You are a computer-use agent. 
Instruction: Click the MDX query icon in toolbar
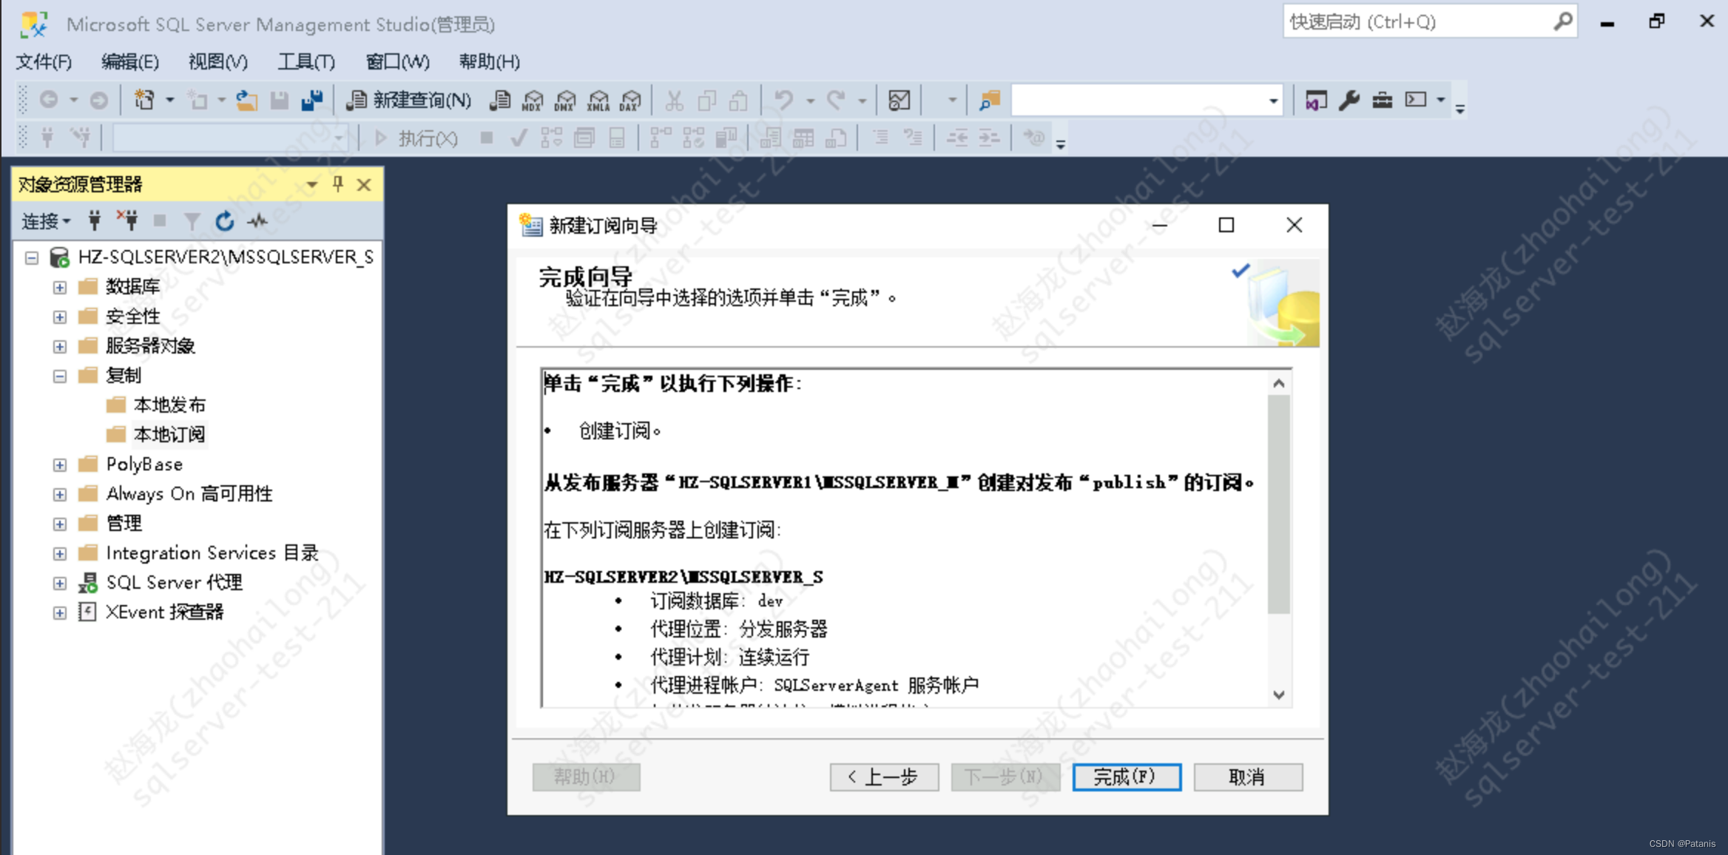tap(532, 100)
